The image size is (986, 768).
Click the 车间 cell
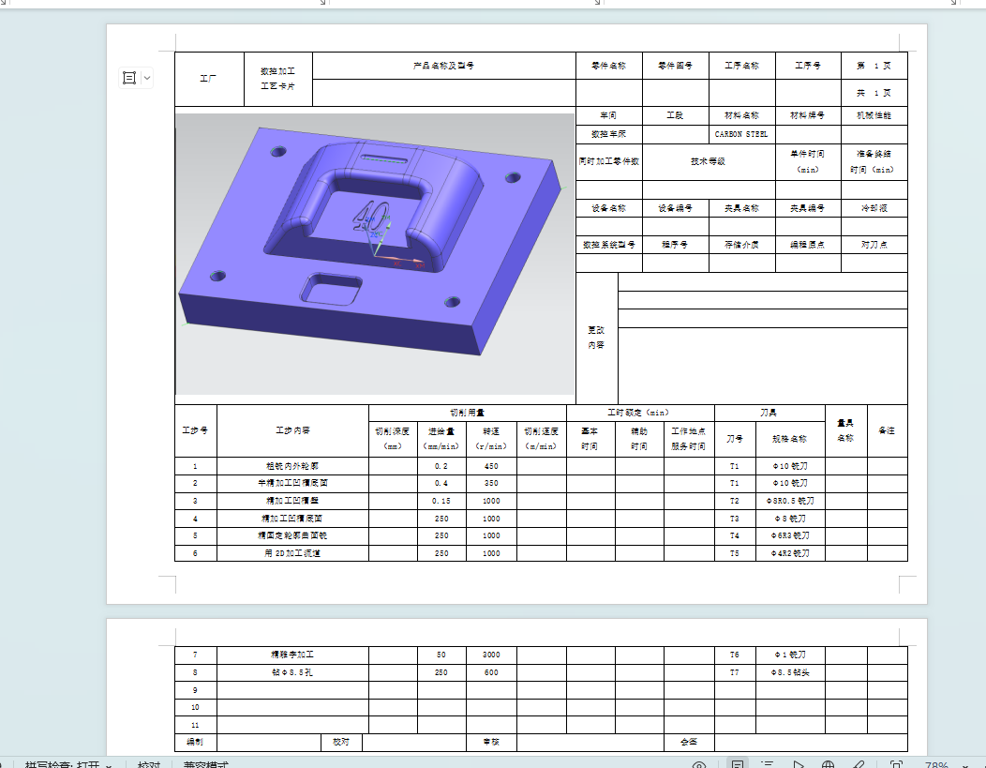pyautogui.click(x=608, y=115)
